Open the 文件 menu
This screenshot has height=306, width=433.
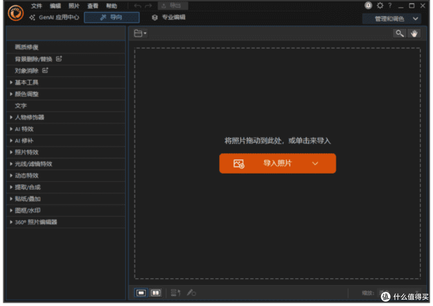coord(36,6)
